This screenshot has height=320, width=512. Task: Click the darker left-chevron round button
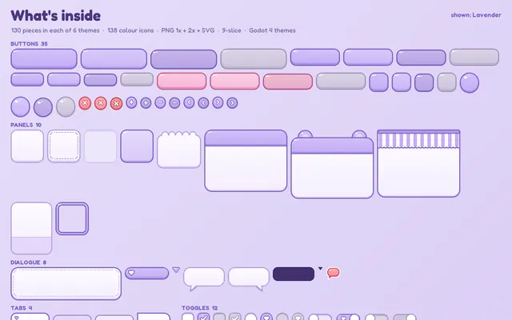[203, 103]
